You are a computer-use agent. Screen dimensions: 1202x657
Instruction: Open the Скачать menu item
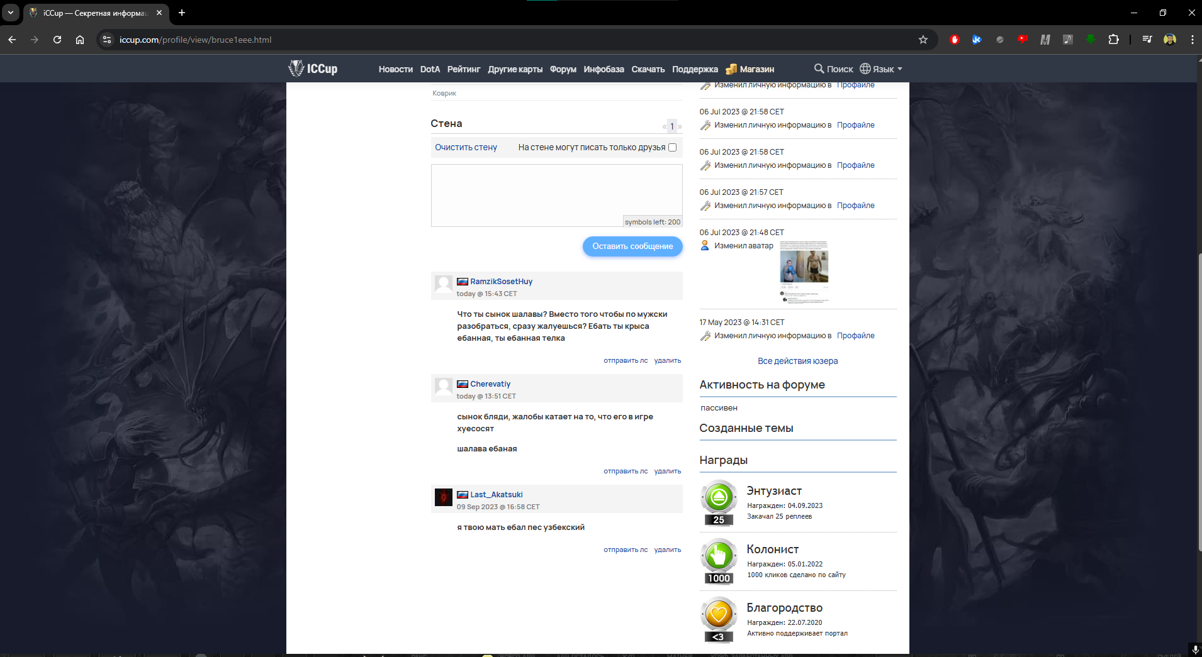coord(648,69)
